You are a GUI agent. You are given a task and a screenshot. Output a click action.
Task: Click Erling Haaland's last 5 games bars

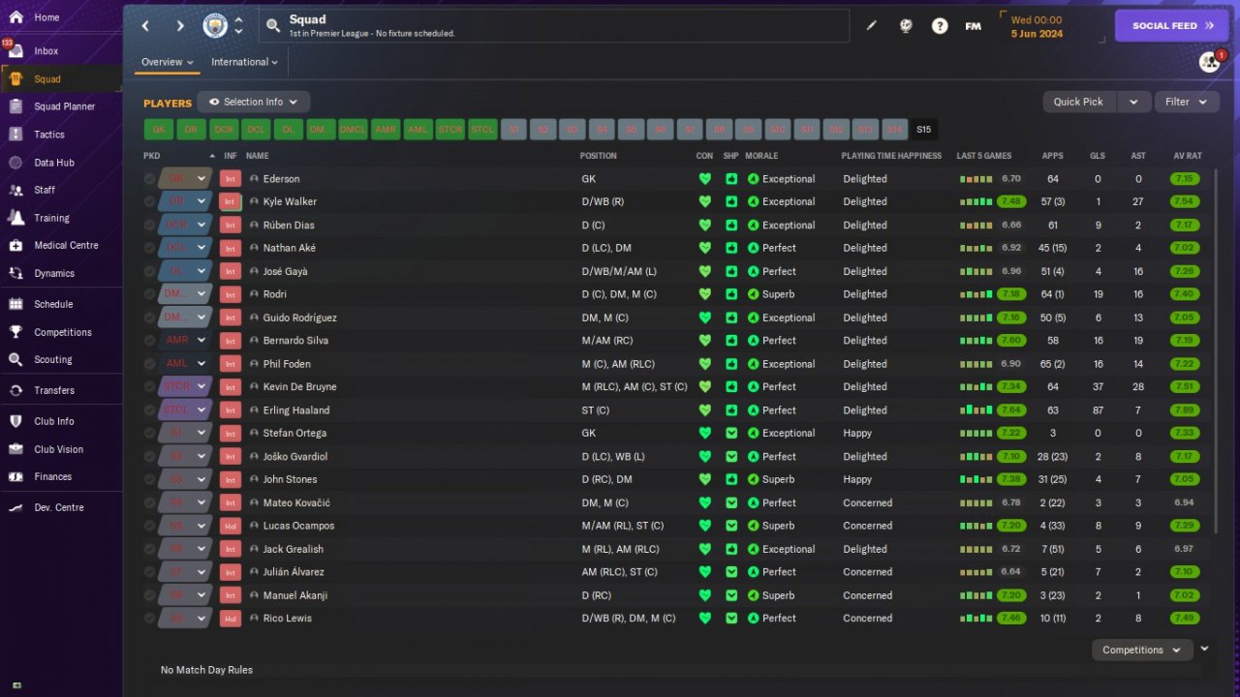[x=976, y=410]
